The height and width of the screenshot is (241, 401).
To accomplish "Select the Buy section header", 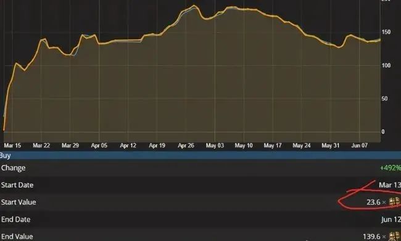I will tap(200, 155).
